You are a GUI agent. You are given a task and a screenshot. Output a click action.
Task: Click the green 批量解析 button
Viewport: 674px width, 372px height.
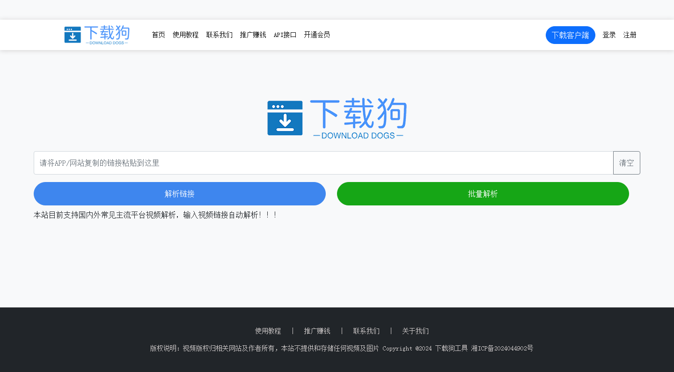point(483,193)
